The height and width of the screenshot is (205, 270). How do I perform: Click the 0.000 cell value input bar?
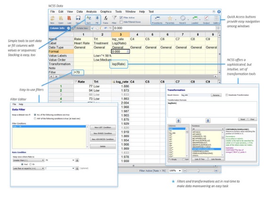(x=164, y=28)
